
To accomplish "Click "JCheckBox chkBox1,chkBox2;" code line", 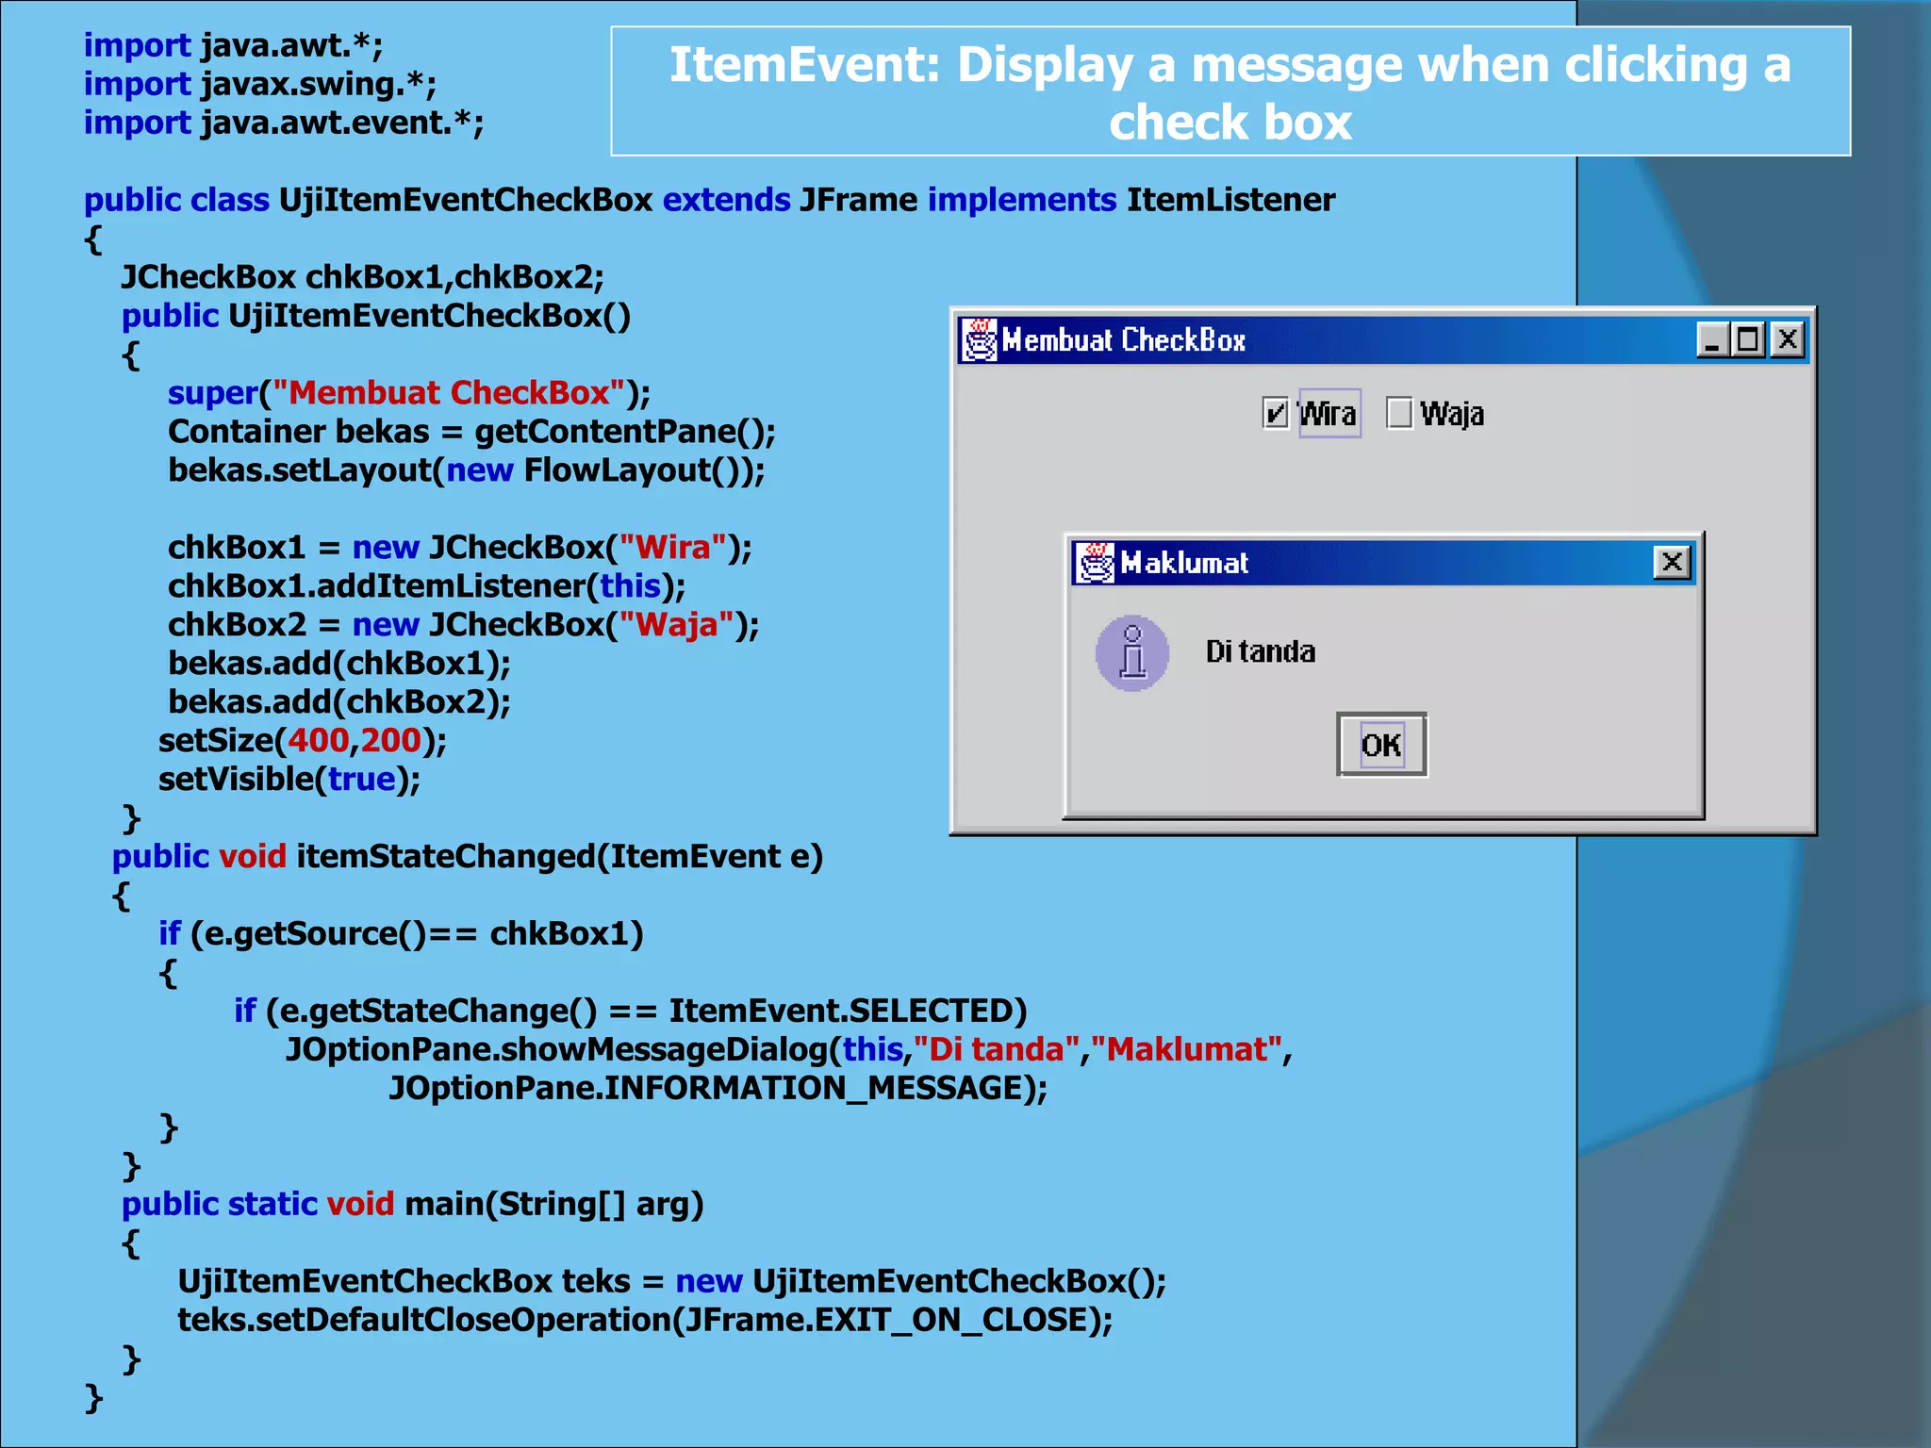I will tap(363, 277).
